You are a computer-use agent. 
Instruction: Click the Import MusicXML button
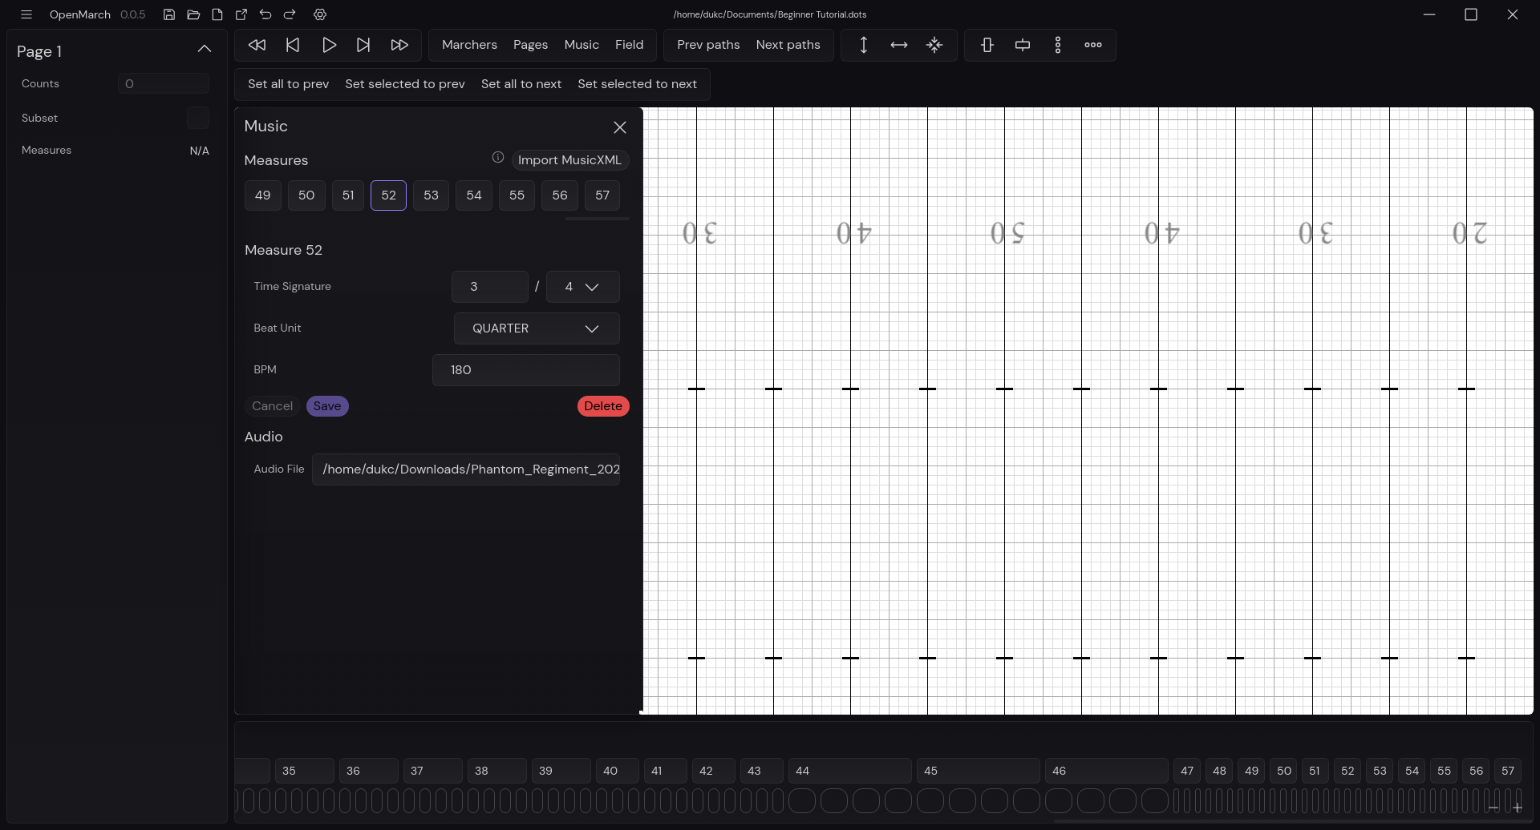point(569,160)
